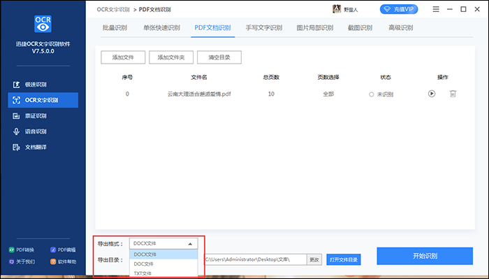
Task: Click the play icon to recognize the file
Action: 432,94
